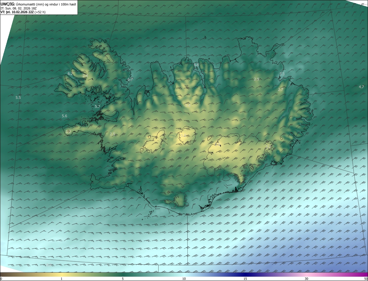Click the colorbar tick label '10'
Image resolution: width=368 pixels, height=281 pixels.
[x=184, y=279]
